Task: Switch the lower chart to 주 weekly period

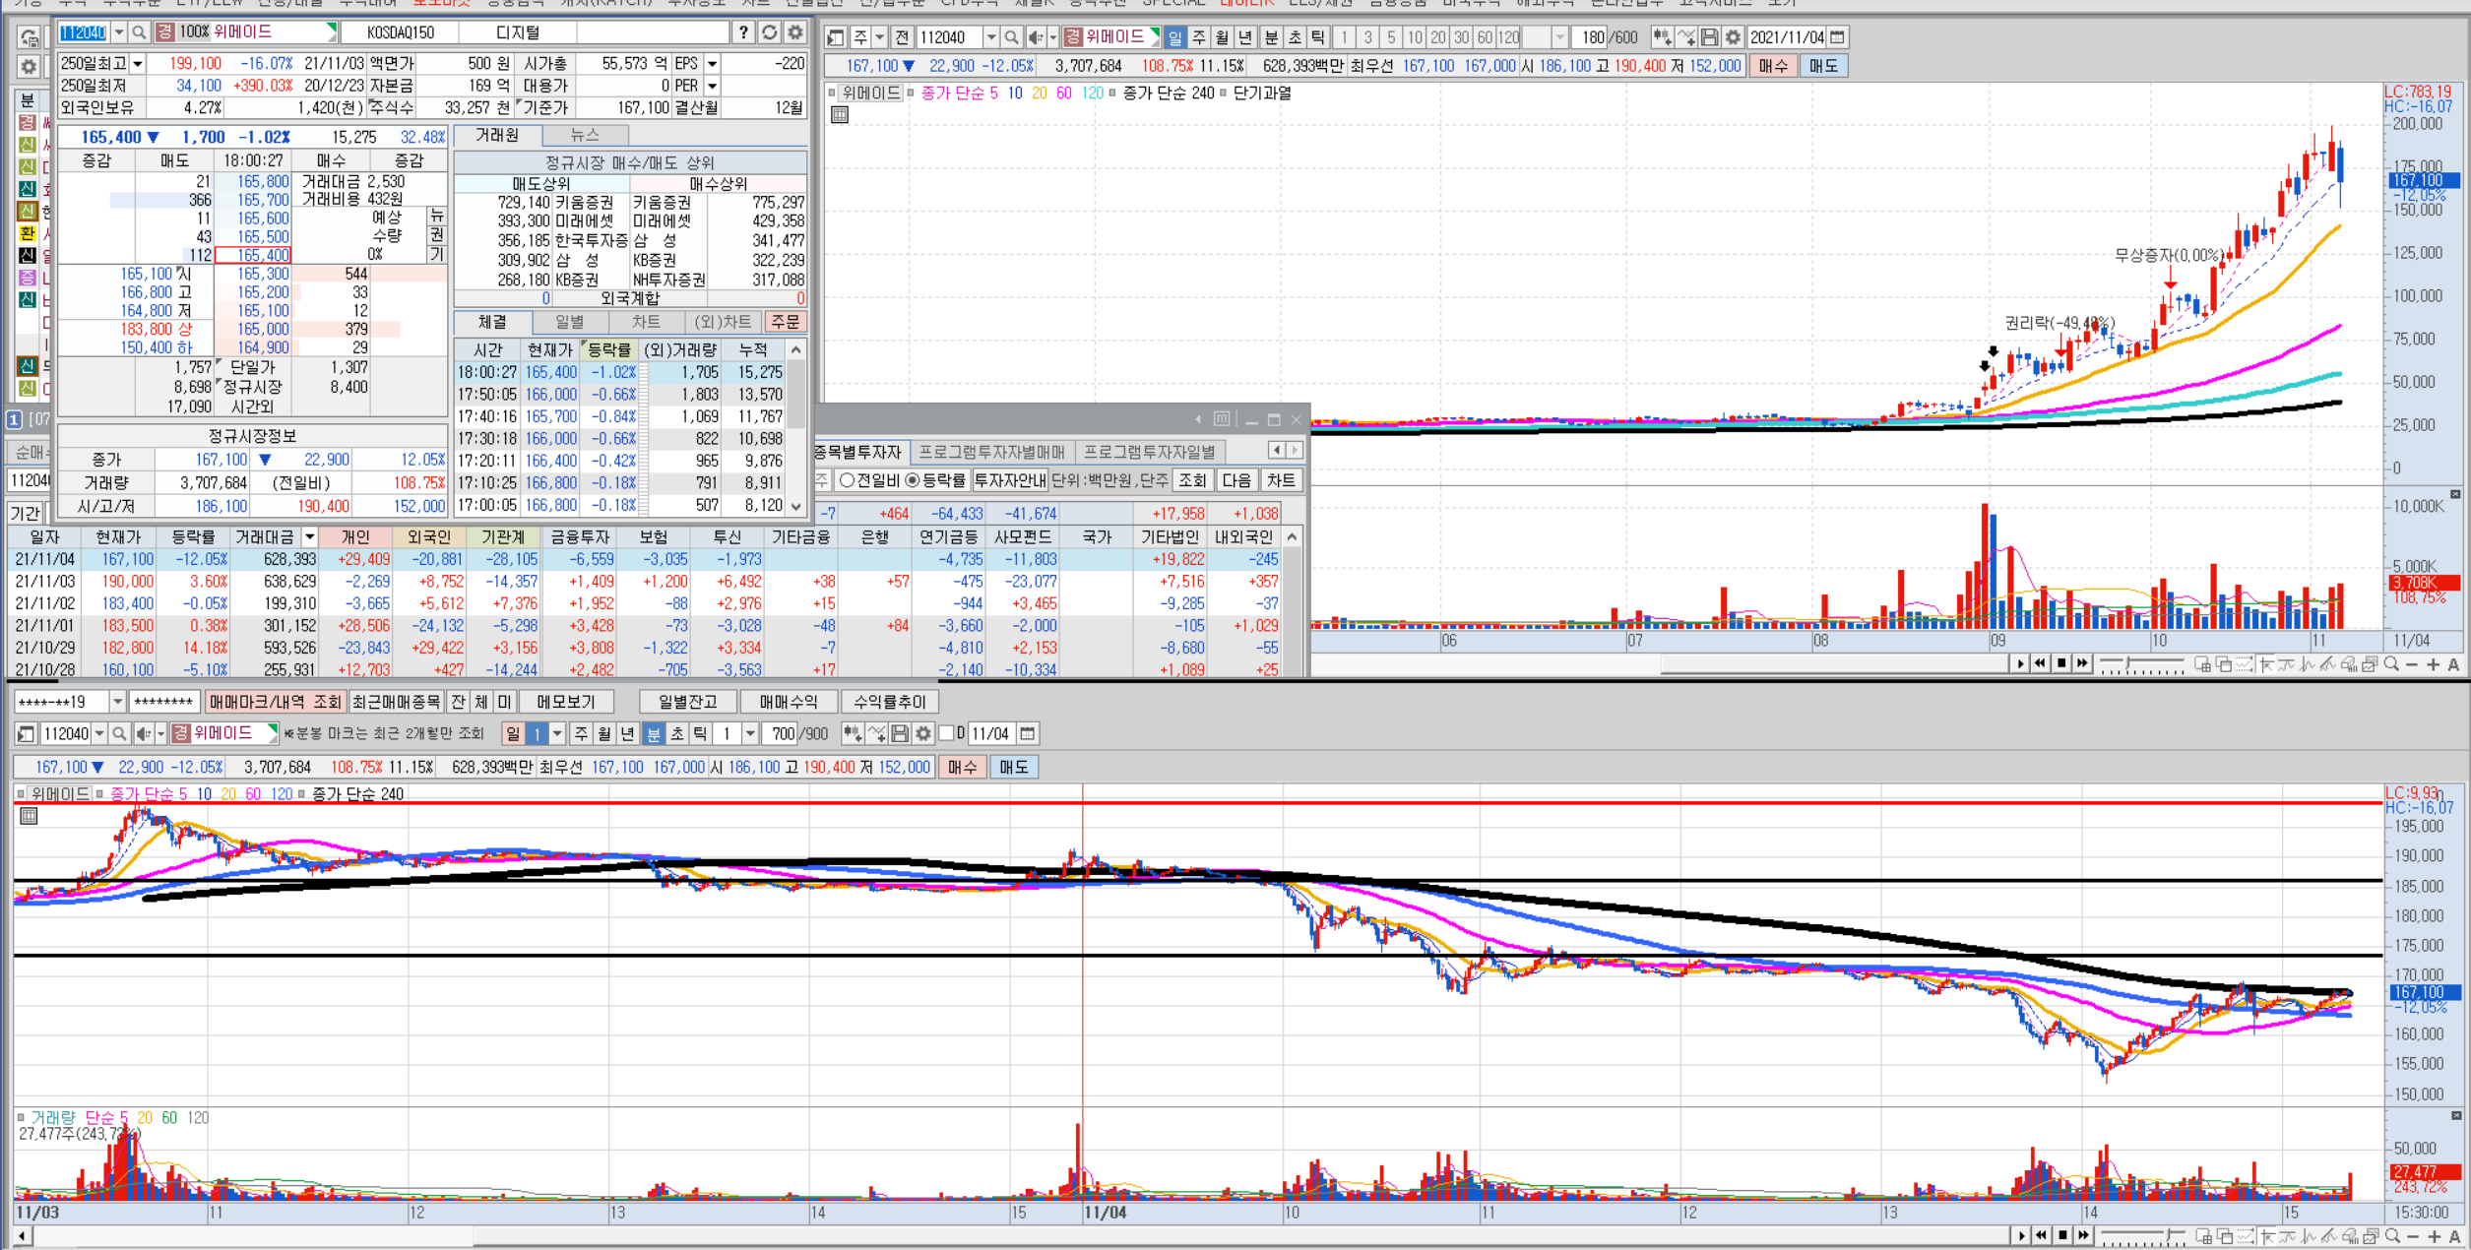Action: click(581, 733)
